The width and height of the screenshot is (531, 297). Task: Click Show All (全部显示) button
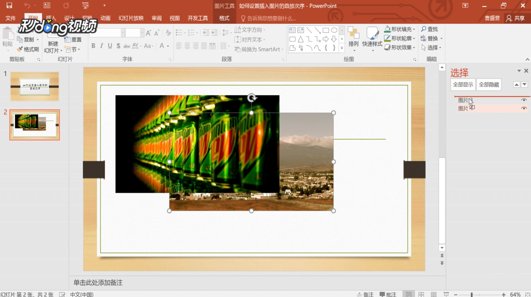(x=463, y=85)
